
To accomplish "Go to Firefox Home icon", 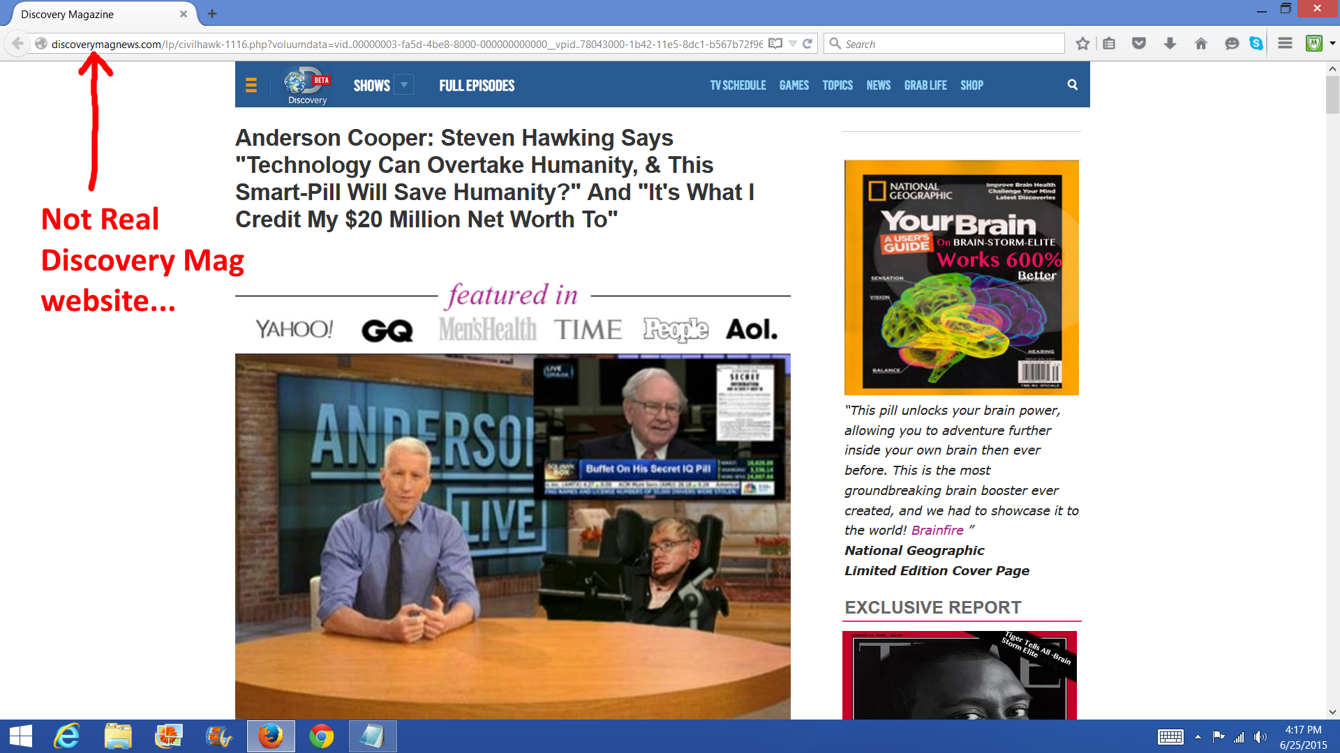I will 1201,44.
